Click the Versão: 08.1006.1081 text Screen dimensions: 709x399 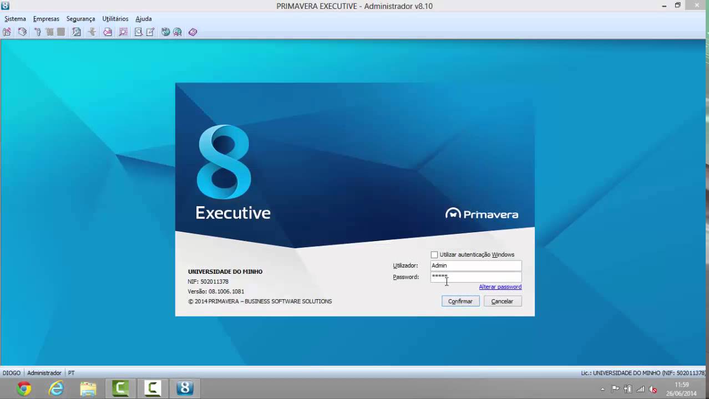coord(216,291)
